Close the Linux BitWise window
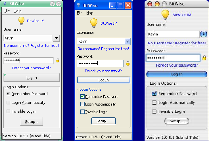The image size is (209, 141). (58, 4)
